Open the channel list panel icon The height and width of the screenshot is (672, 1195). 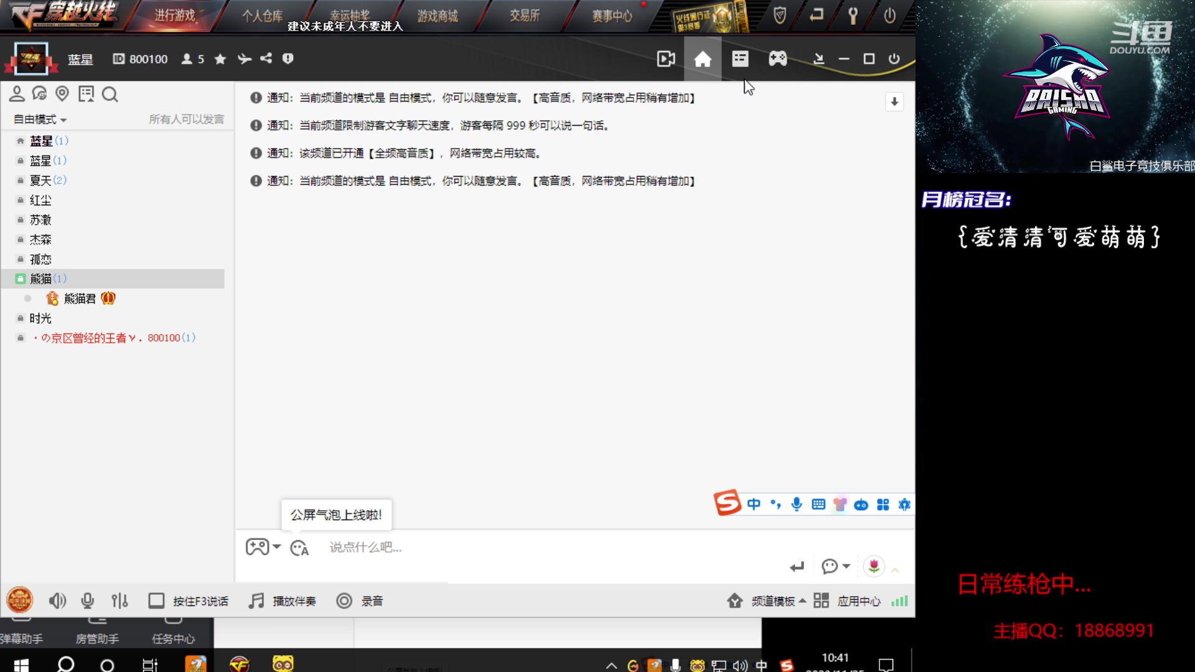pyautogui.click(x=740, y=59)
